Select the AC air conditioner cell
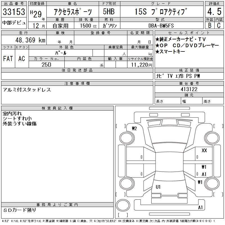Image resolution: width=225 pixels, height=225 pixels. [22, 58]
